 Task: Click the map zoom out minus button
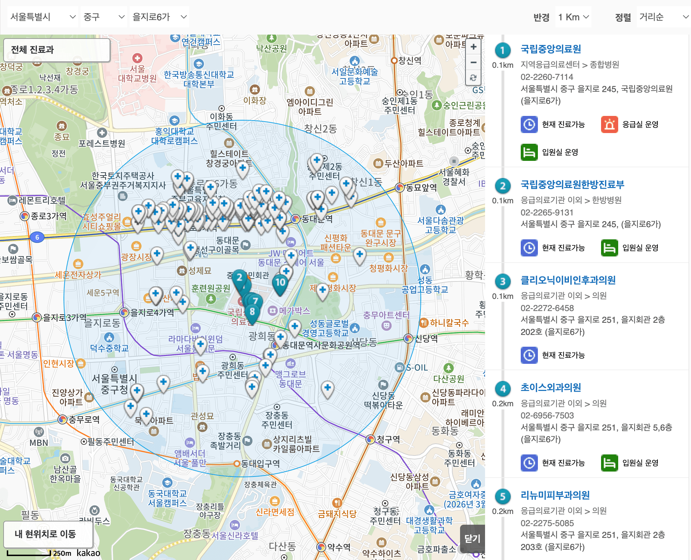coord(473,62)
